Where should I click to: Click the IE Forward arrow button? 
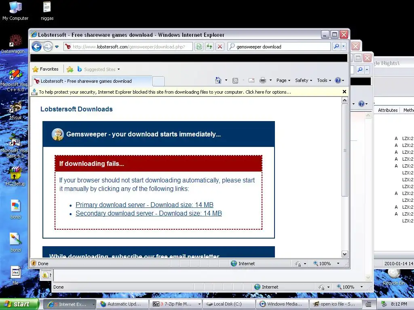click(48, 47)
